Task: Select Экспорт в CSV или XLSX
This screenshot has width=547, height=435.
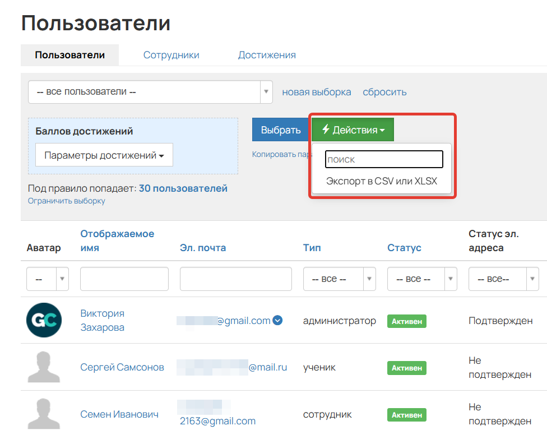Action: coord(383,181)
